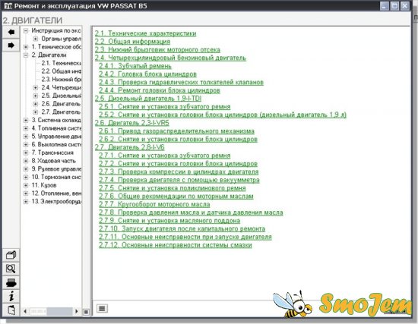
Task: Open link '2.5. Дизельный двигатель 1,9-I-TDI'
Action: (148, 99)
